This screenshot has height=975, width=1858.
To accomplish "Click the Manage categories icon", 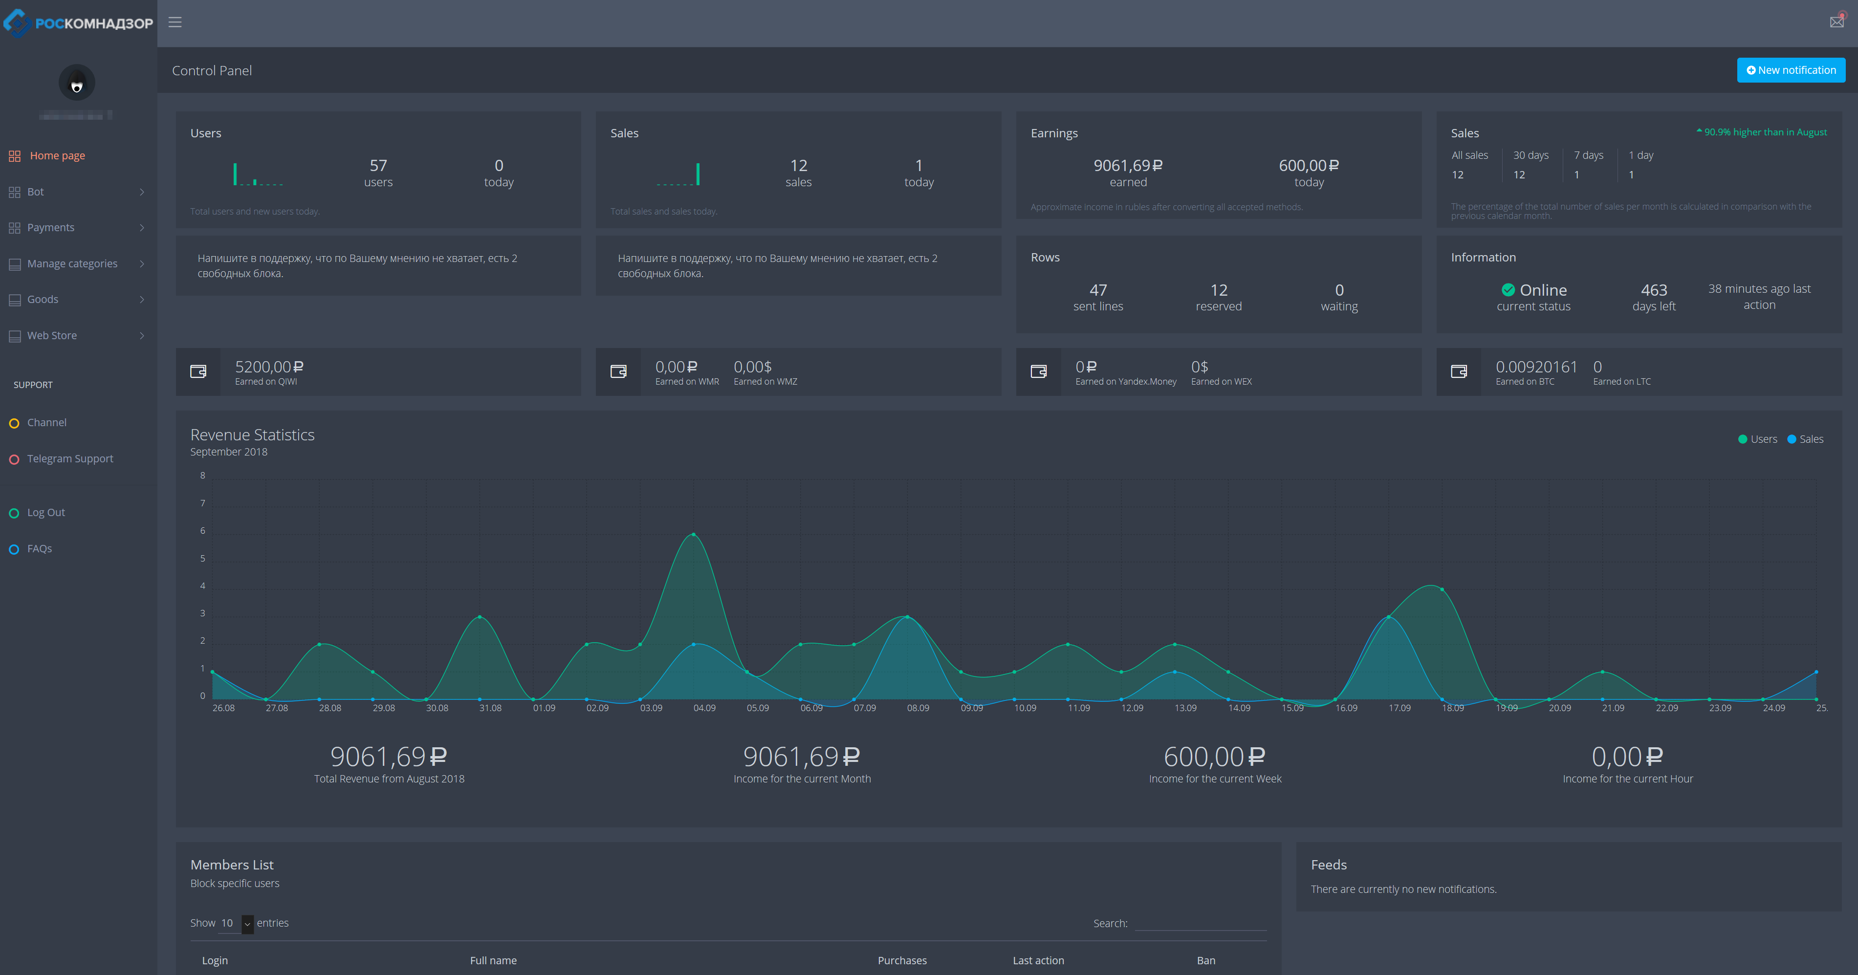I will [x=15, y=264].
